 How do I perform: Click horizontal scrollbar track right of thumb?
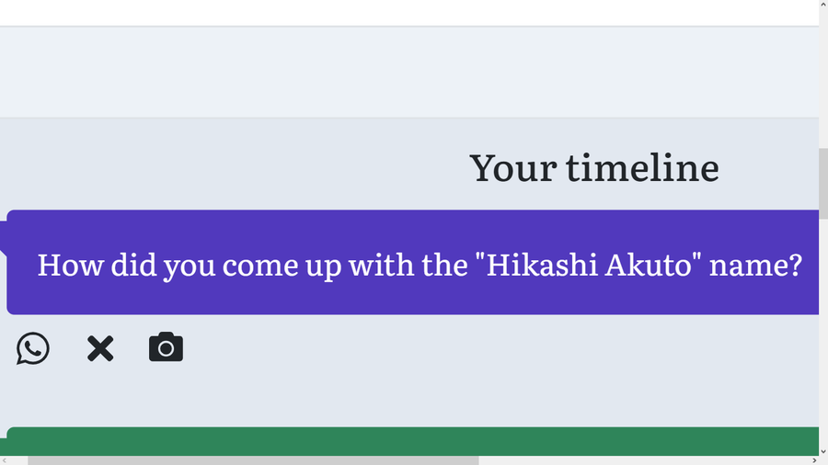(644, 460)
